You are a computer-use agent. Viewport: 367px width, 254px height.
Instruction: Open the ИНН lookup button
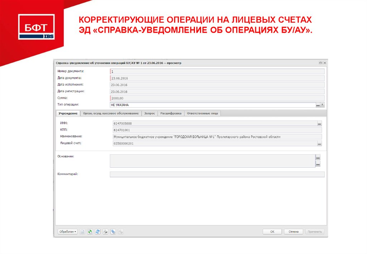[x=319, y=123]
